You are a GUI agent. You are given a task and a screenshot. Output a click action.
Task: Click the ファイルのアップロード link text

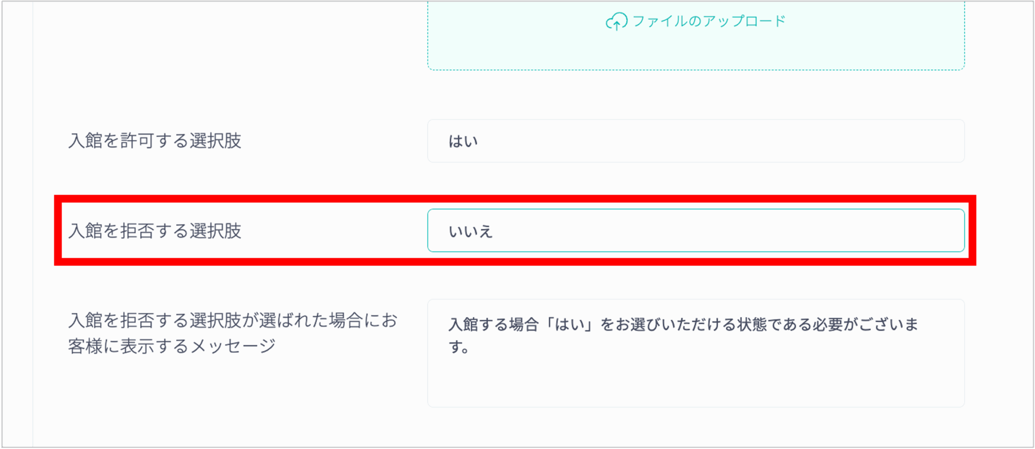tap(709, 21)
